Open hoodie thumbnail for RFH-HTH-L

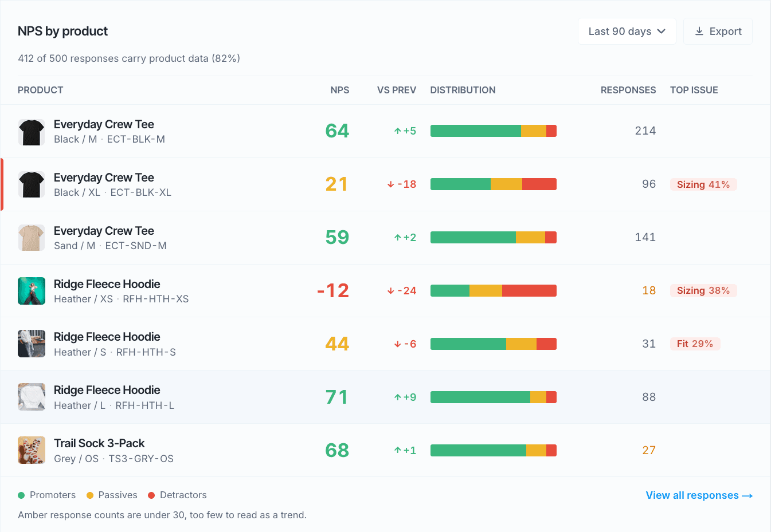[x=32, y=397]
